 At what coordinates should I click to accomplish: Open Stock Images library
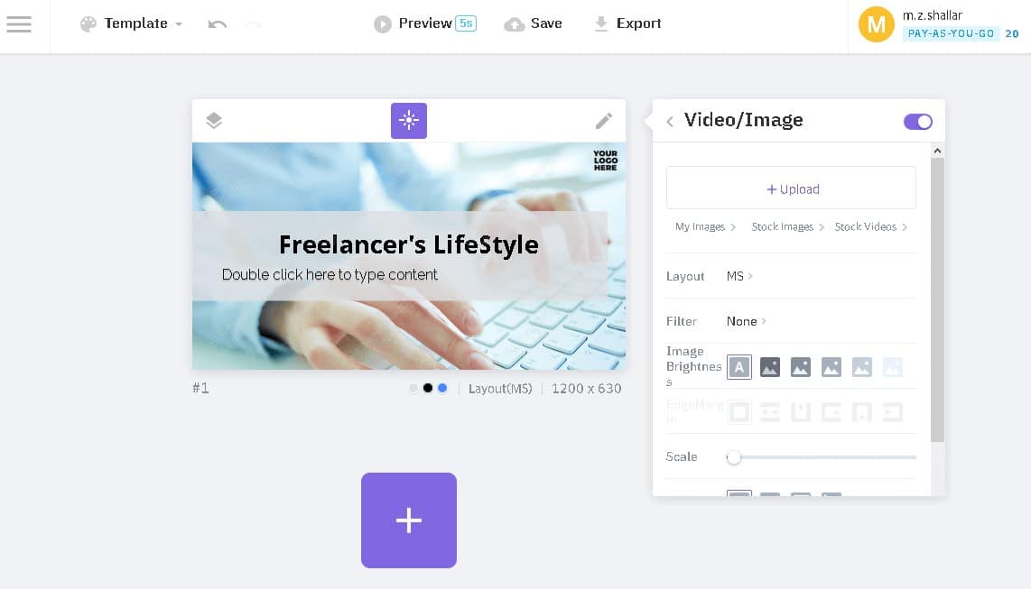point(787,226)
